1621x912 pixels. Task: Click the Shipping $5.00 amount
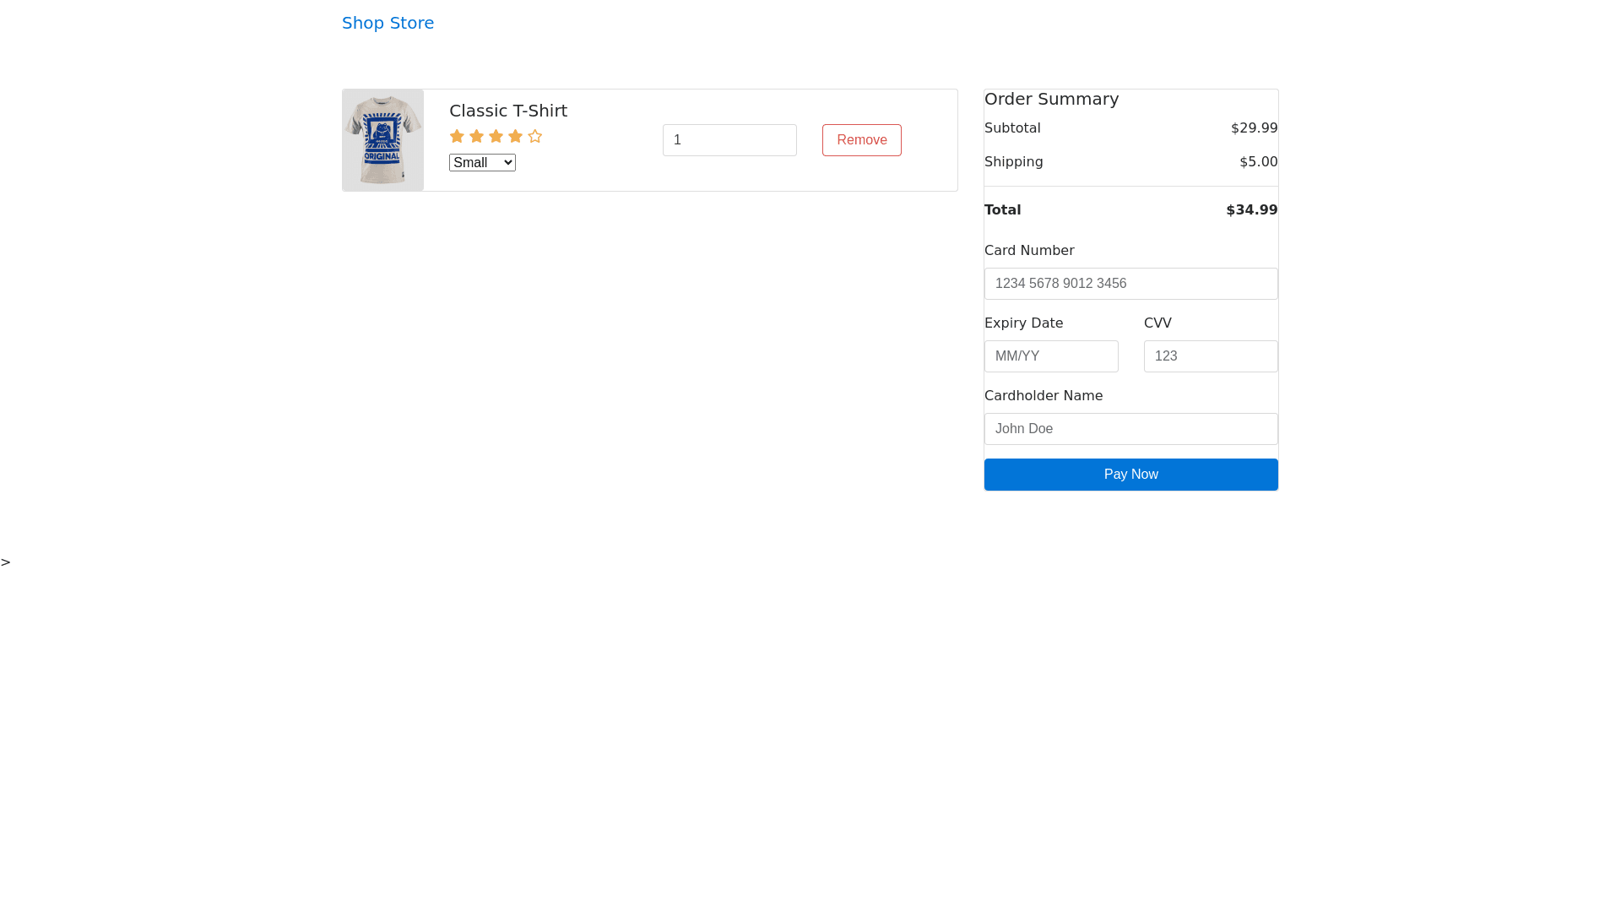1258,162
